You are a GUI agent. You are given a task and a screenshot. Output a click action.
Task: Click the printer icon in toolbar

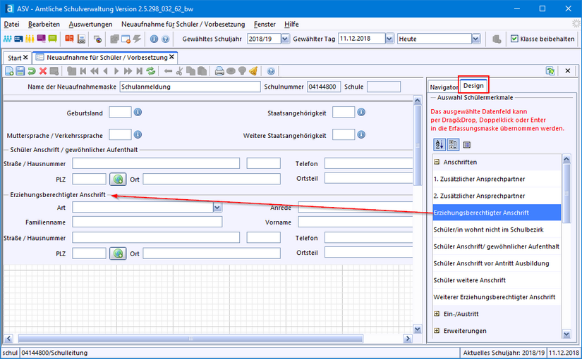pos(219,70)
